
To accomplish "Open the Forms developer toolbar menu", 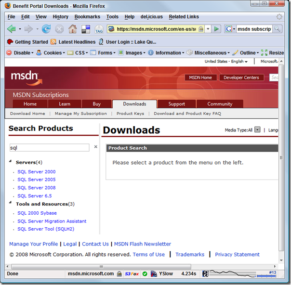I will [103, 53].
